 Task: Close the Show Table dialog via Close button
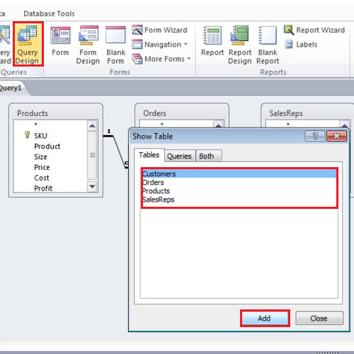point(319,318)
